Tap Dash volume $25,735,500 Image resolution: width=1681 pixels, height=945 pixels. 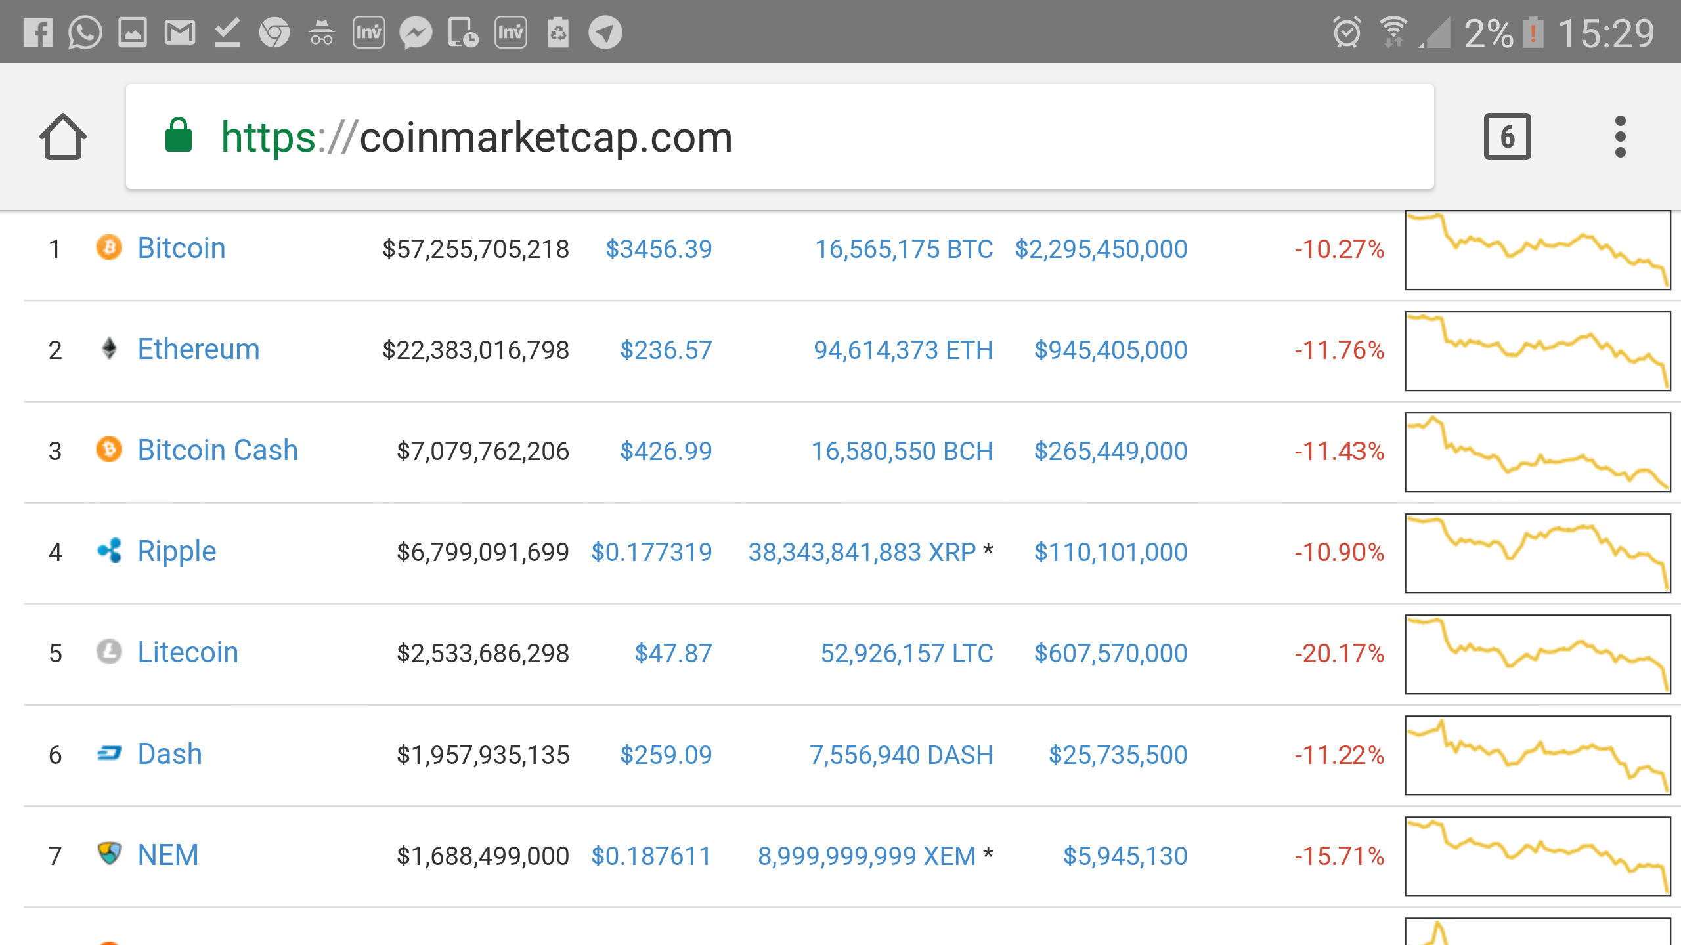pos(1118,755)
